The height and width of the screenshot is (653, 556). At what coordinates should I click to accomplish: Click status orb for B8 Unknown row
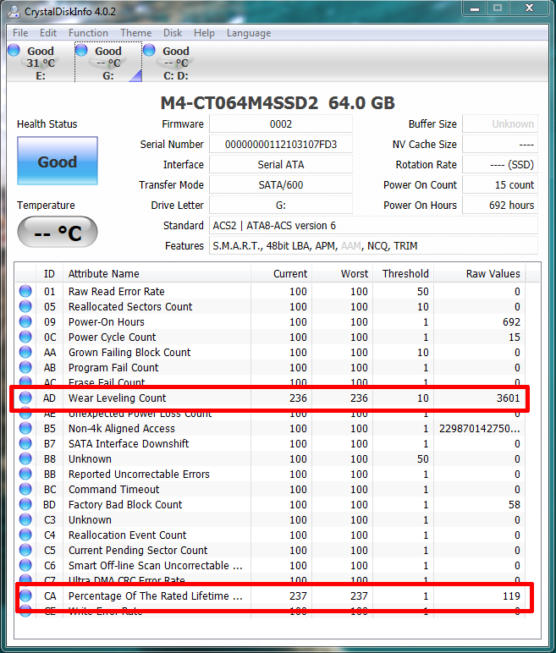[25, 458]
